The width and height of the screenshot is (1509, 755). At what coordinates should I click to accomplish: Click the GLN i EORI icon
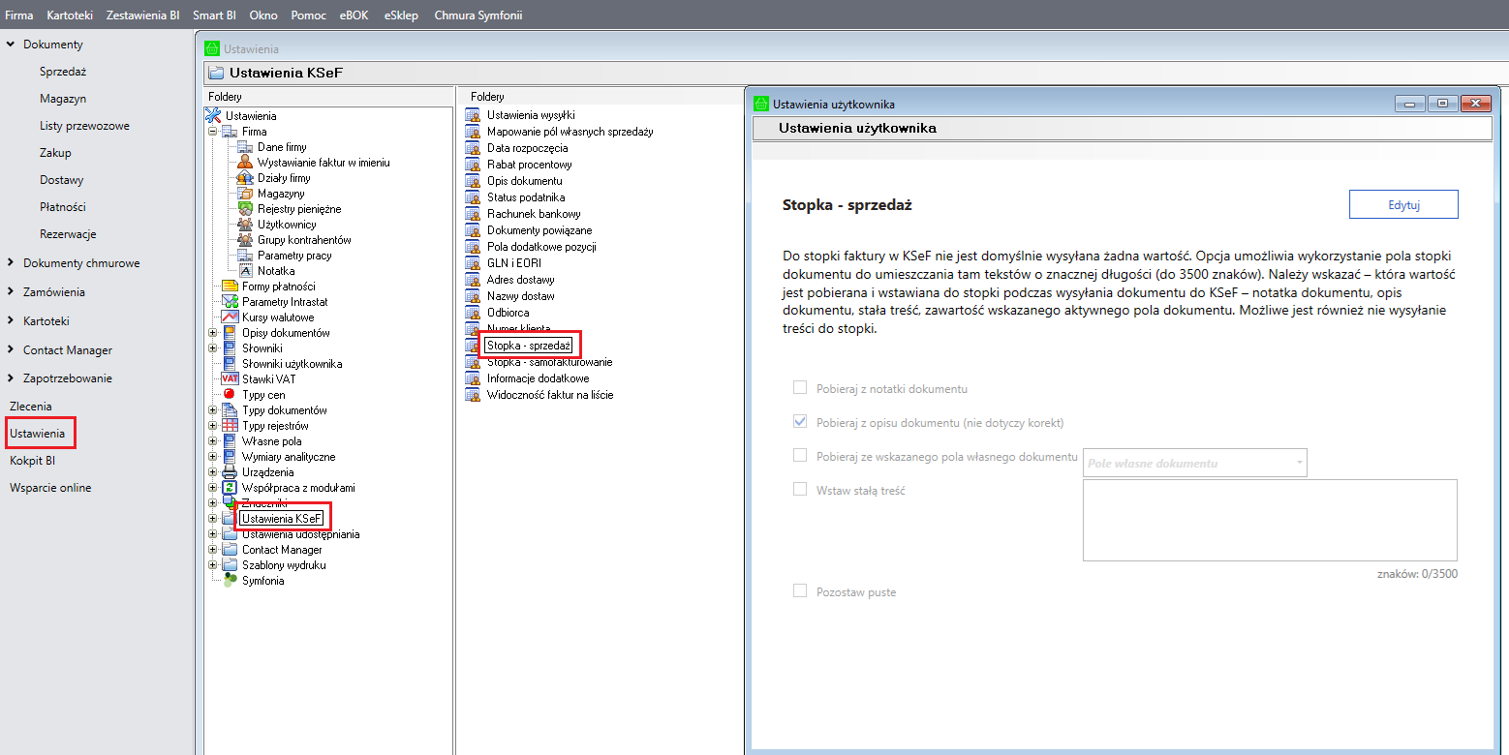click(473, 263)
